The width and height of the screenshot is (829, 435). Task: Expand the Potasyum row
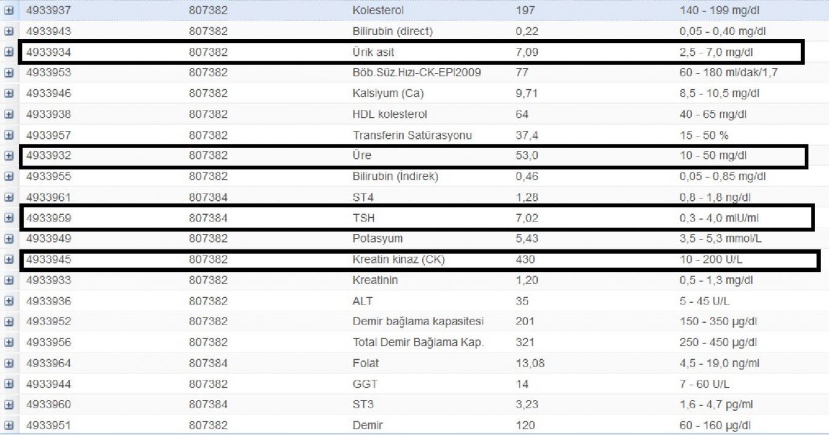(x=8, y=238)
